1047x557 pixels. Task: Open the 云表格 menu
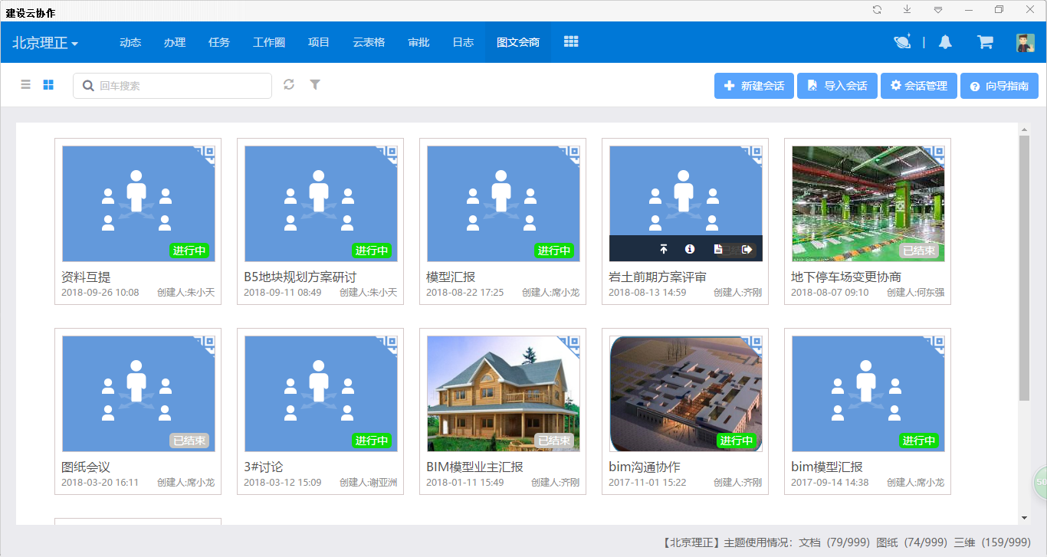pos(369,42)
